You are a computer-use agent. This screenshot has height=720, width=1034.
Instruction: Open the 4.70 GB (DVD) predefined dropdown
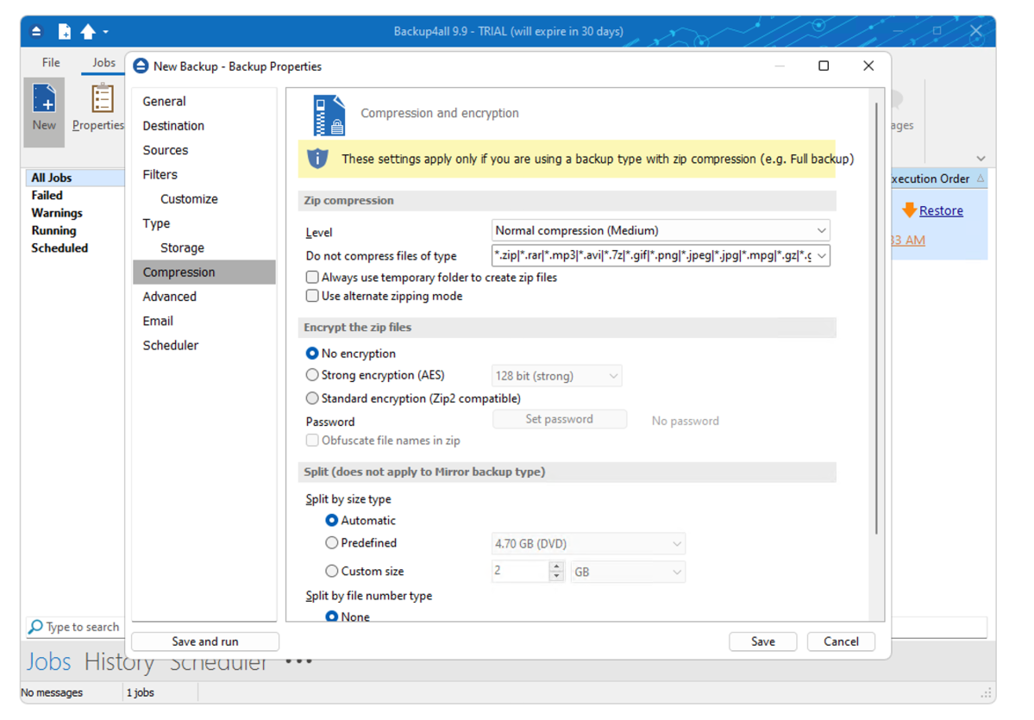pyautogui.click(x=588, y=543)
